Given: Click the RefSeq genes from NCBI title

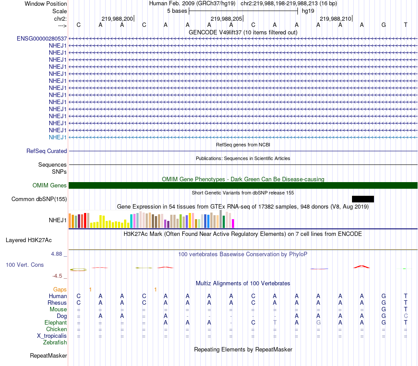Looking at the screenshot, I should coord(243,145).
